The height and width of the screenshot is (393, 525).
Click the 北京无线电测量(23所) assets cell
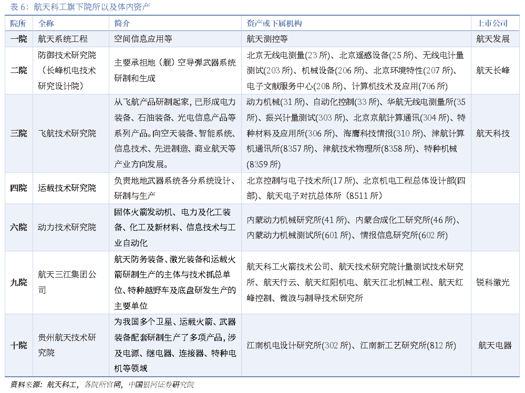(355, 70)
